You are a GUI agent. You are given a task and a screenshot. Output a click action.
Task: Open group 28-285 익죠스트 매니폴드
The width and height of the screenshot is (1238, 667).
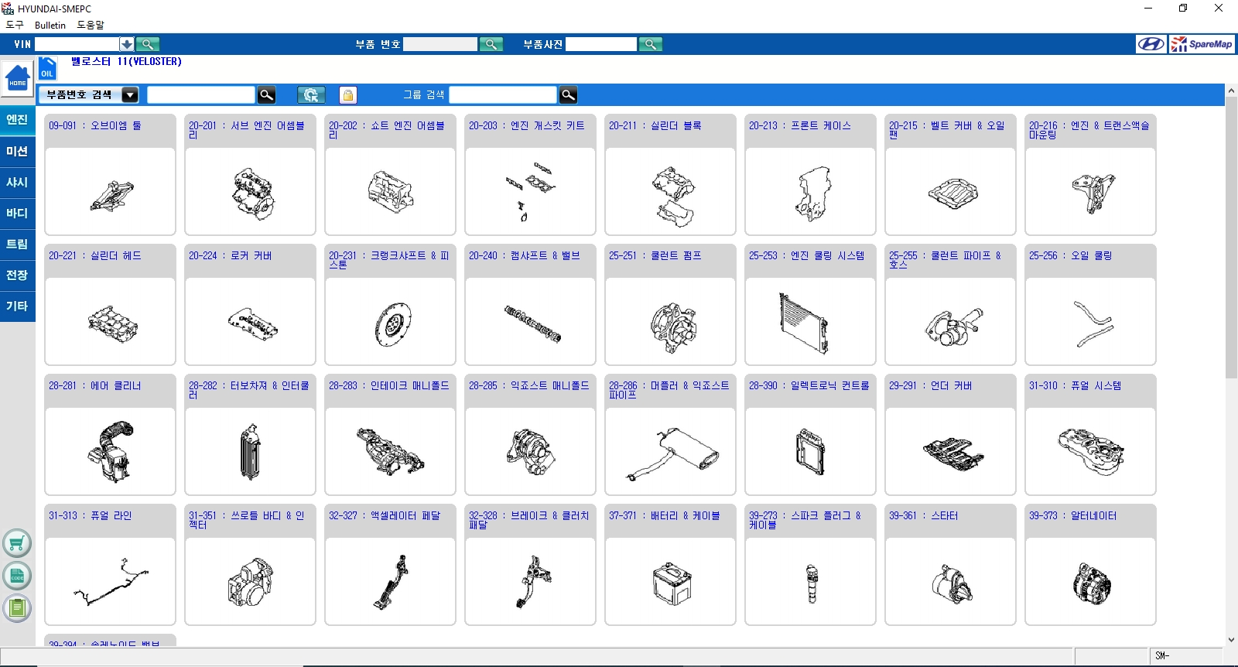point(530,435)
